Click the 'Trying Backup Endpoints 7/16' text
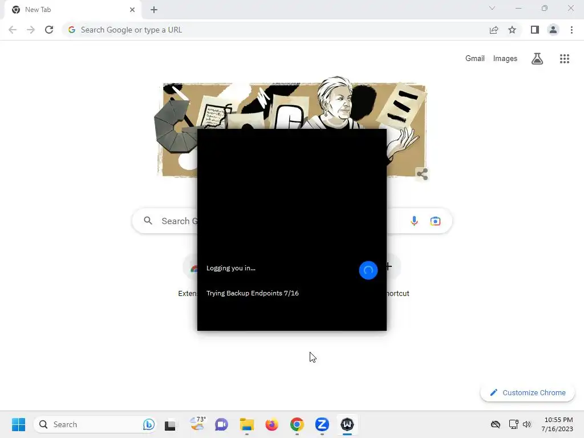The height and width of the screenshot is (438, 584). (253, 293)
